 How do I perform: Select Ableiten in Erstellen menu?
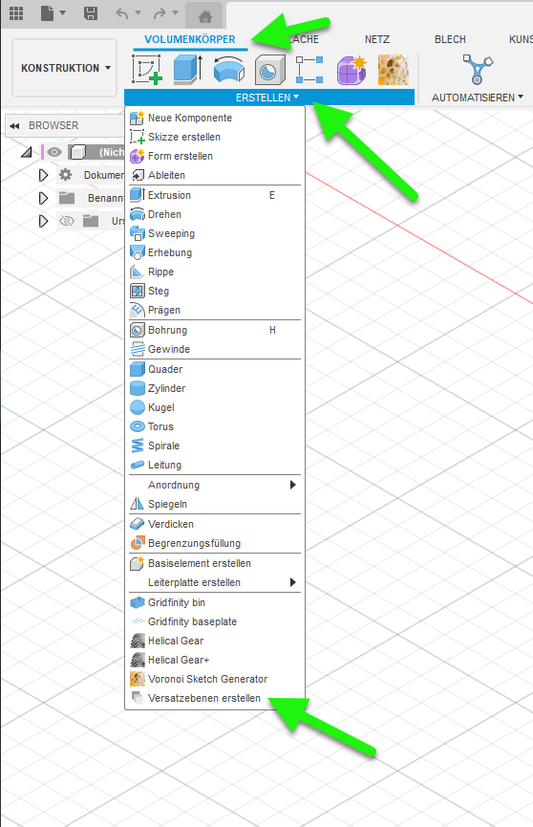point(215,175)
